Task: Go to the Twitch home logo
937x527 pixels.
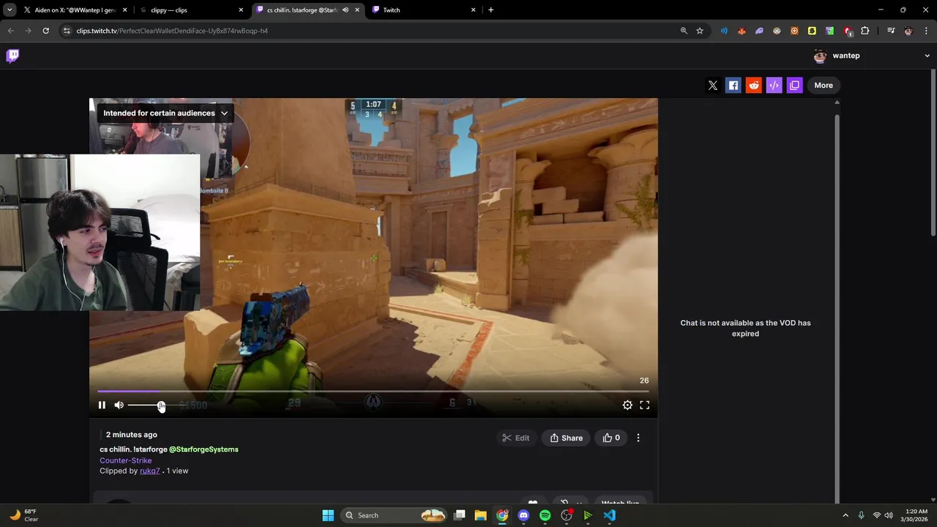Action: pyautogui.click(x=12, y=56)
